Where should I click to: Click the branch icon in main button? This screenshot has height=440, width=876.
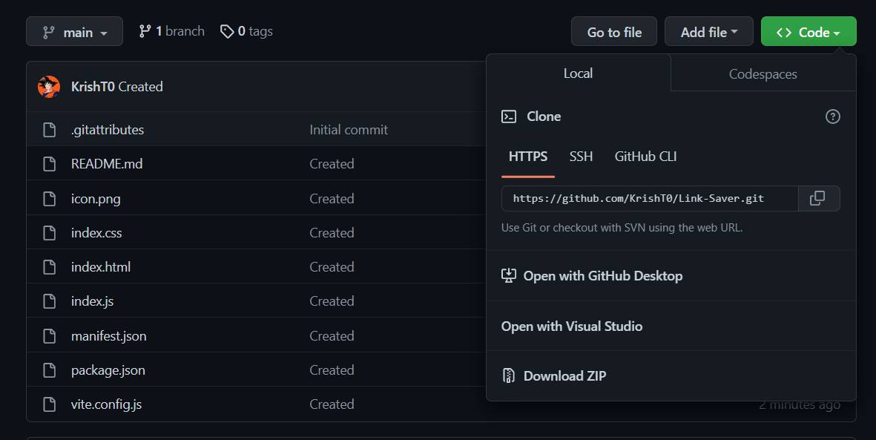pos(49,33)
